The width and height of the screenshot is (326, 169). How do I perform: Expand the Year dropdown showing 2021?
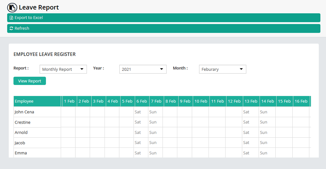(x=143, y=69)
